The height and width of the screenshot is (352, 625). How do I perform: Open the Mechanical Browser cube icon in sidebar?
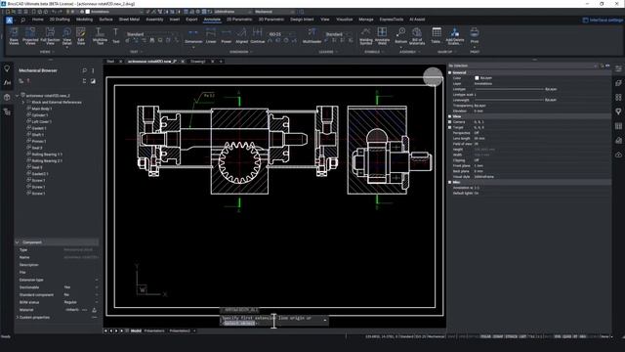click(x=7, y=97)
